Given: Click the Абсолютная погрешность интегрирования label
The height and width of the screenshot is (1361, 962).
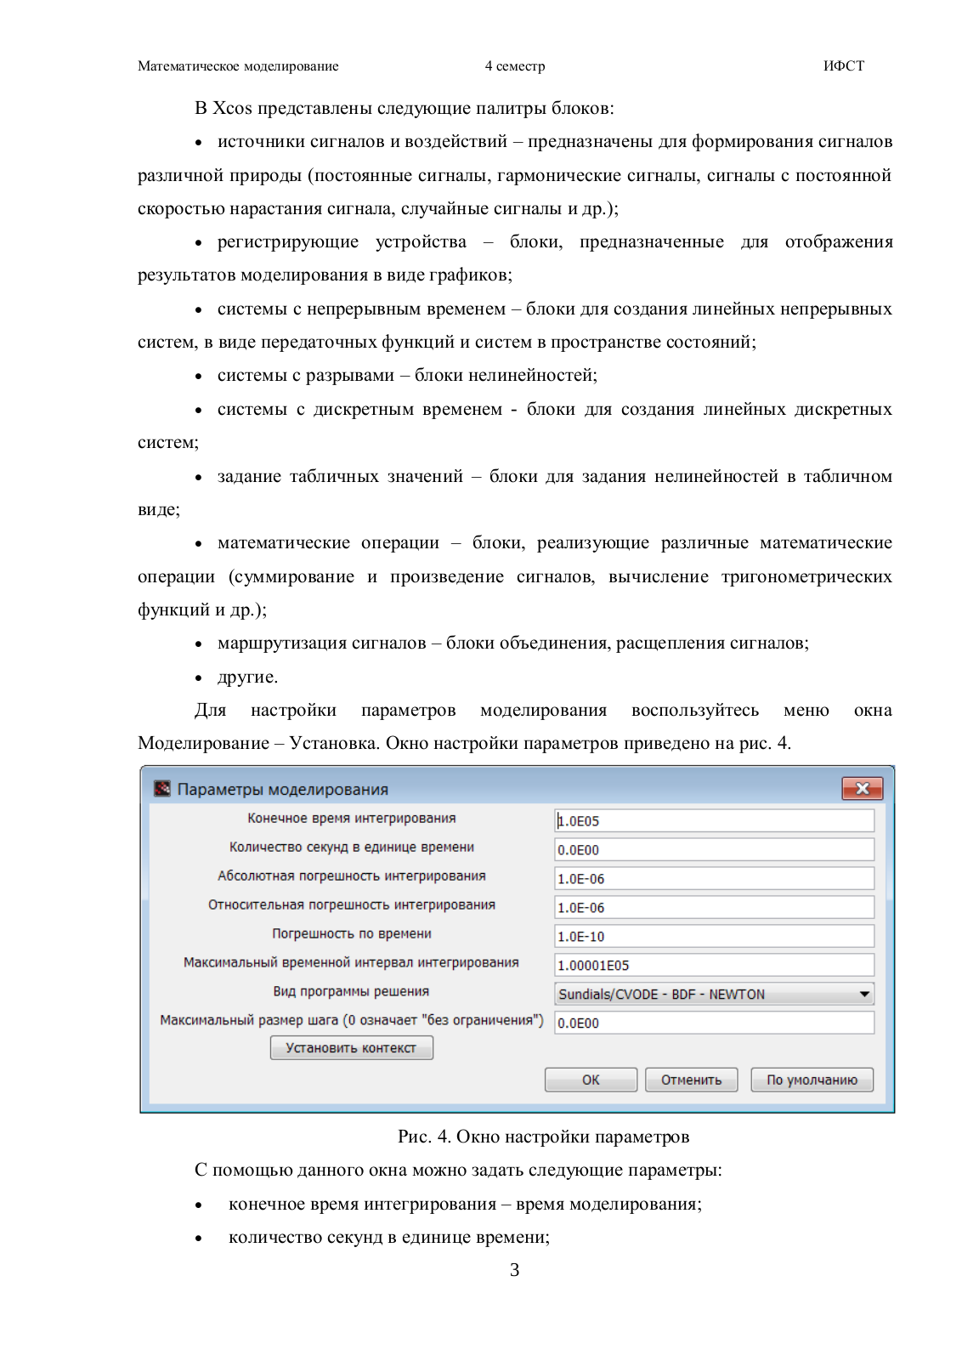Looking at the screenshot, I should tap(352, 876).
